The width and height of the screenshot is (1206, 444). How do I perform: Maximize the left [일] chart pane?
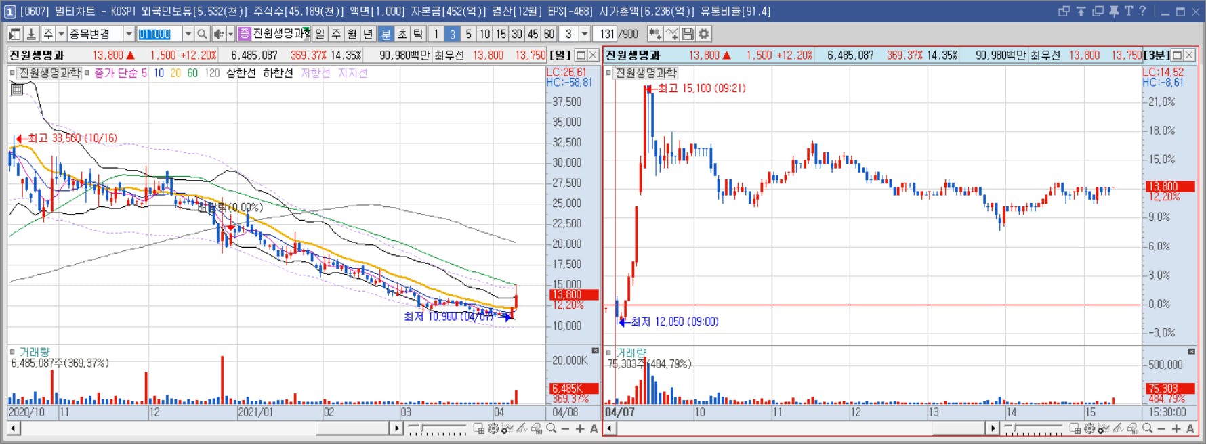tap(581, 55)
